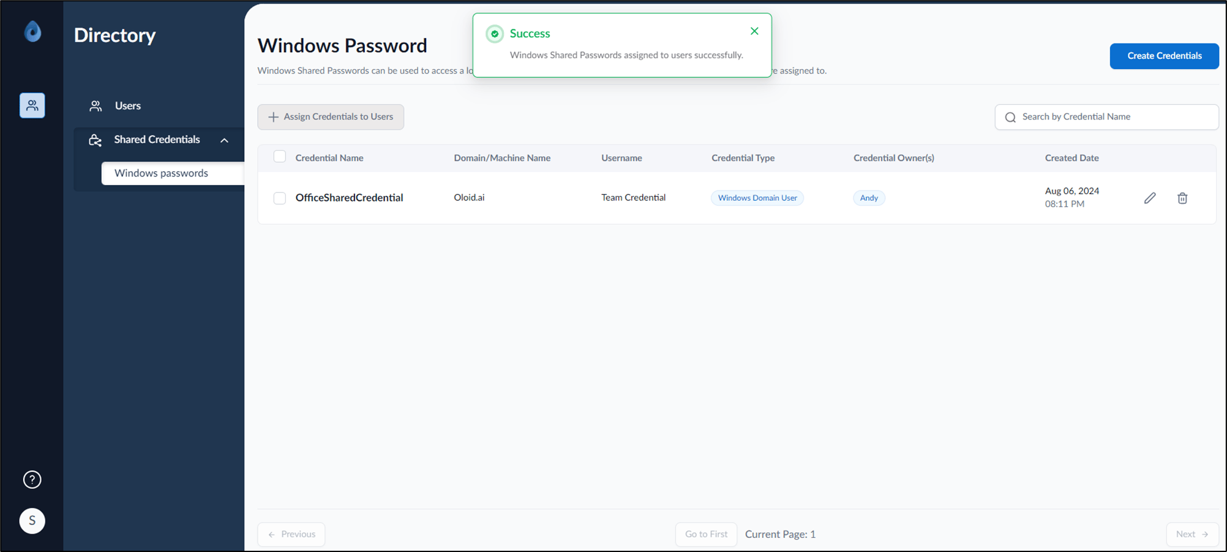The width and height of the screenshot is (1227, 552).
Task: Click the Create Credentials button
Action: 1164,56
